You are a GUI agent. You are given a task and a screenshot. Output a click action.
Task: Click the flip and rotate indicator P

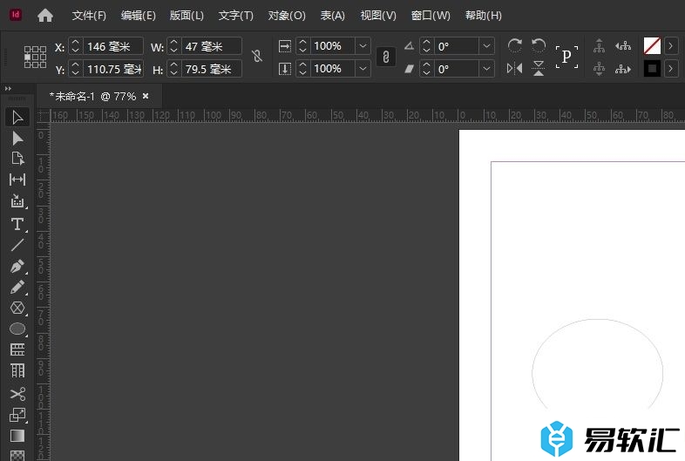(x=566, y=57)
